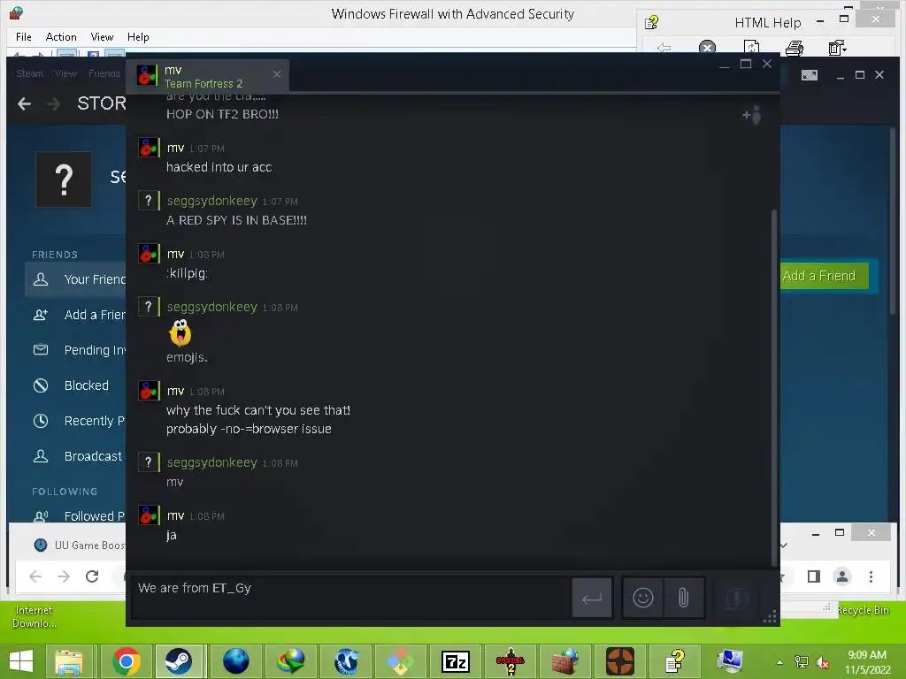
Task: Click the 'probably -no-=browser issue' message
Action: (x=249, y=429)
